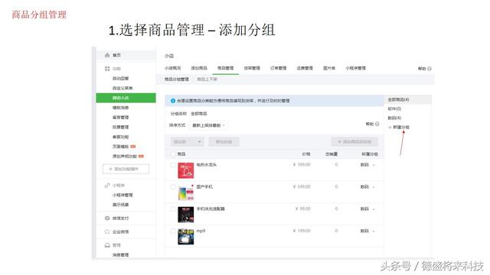Screen dimensions: 490x275
Task: Switch to the 货架管理 tab
Action: pos(252,68)
